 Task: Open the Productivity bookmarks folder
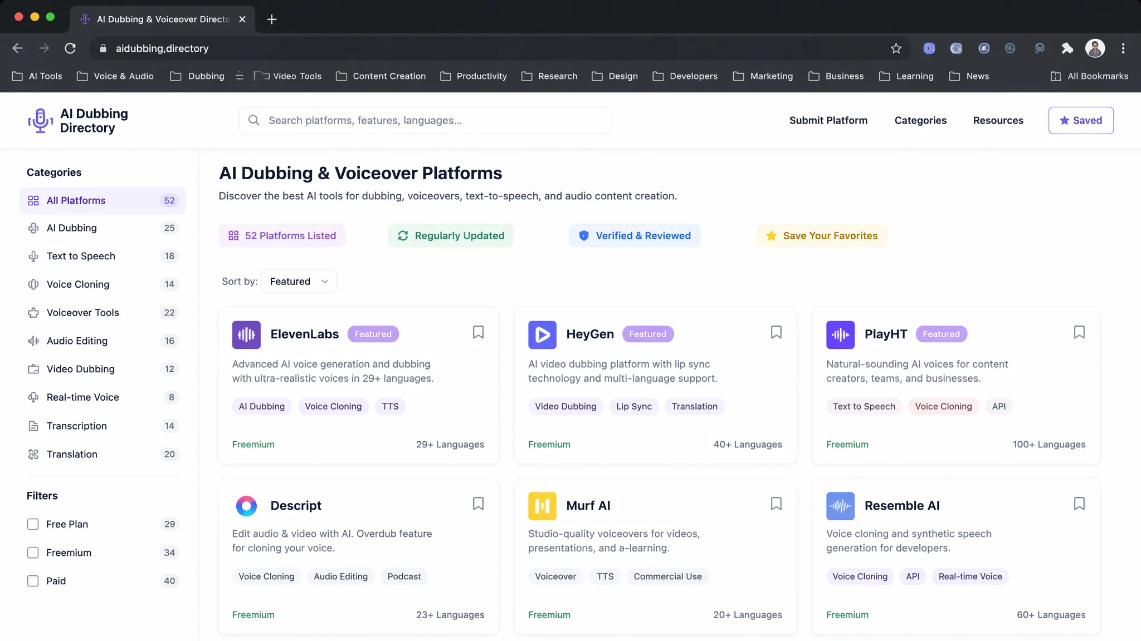tap(474, 76)
